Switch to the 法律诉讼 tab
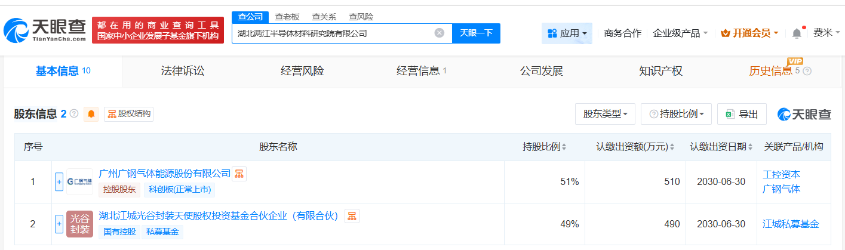 (183, 72)
